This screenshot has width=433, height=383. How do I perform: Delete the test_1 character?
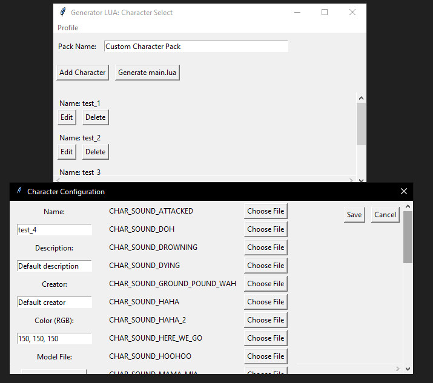95,117
